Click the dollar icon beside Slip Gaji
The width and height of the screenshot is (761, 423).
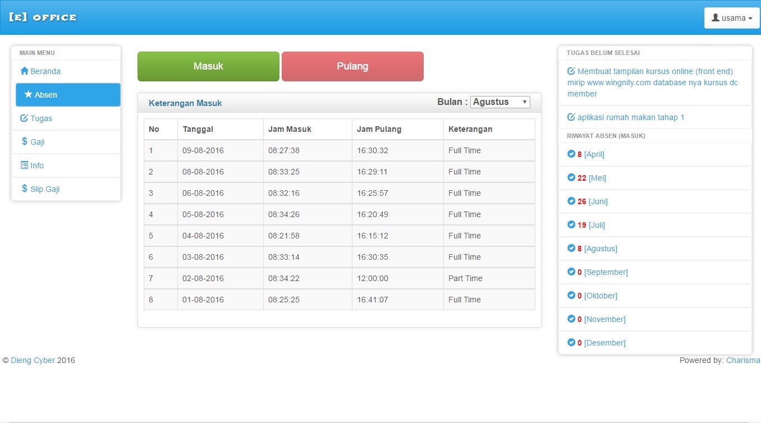coord(25,189)
